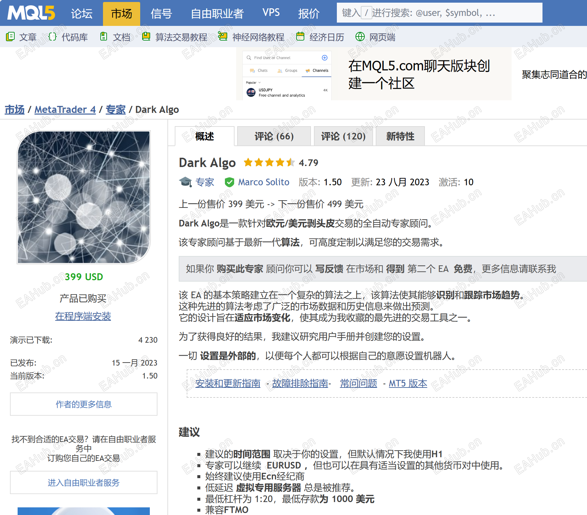This screenshot has height=515, width=587.
Task: Switch to the 概述 overview tab
Action: (205, 136)
